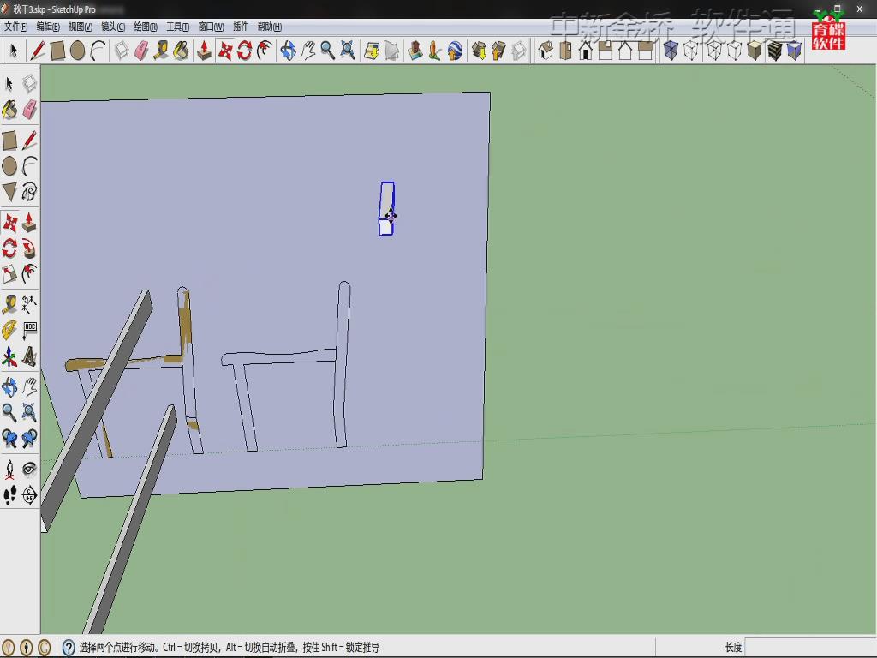The height and width of the screenshot is (658, 877).
Task: Select Shaded With Textures style
Action: 774,51
